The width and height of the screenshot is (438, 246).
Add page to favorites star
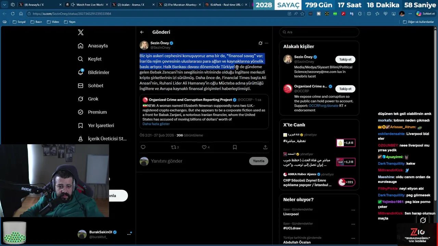pos(302,14)
